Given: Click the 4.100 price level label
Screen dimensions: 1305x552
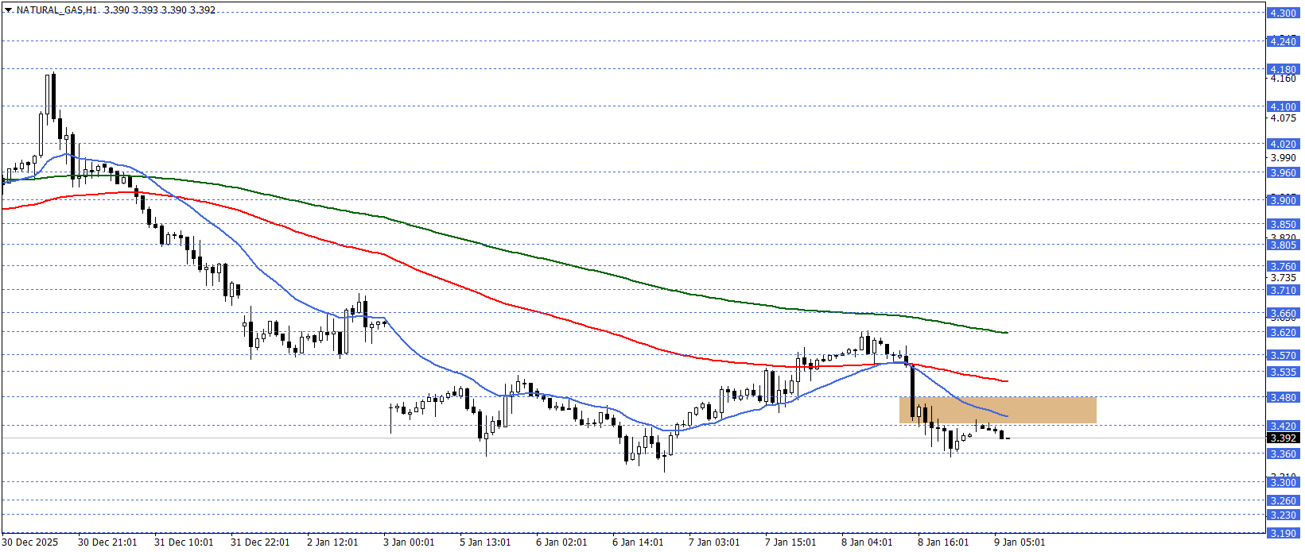Looking at the screenshot, I should pos(1282,107).
